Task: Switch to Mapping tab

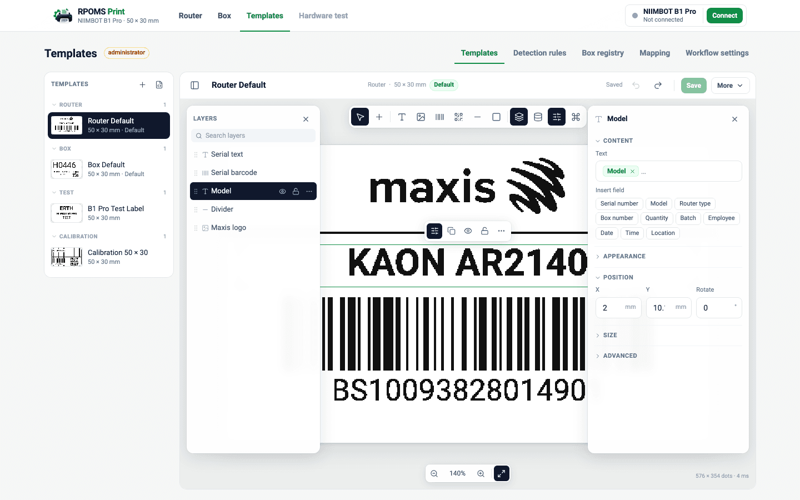Action: pyautogui.click(x=654, y=53)
